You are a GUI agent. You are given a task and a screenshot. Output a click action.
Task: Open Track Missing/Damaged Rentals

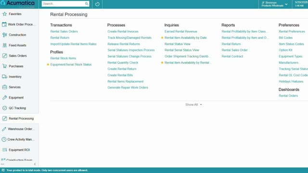[129, 37]
